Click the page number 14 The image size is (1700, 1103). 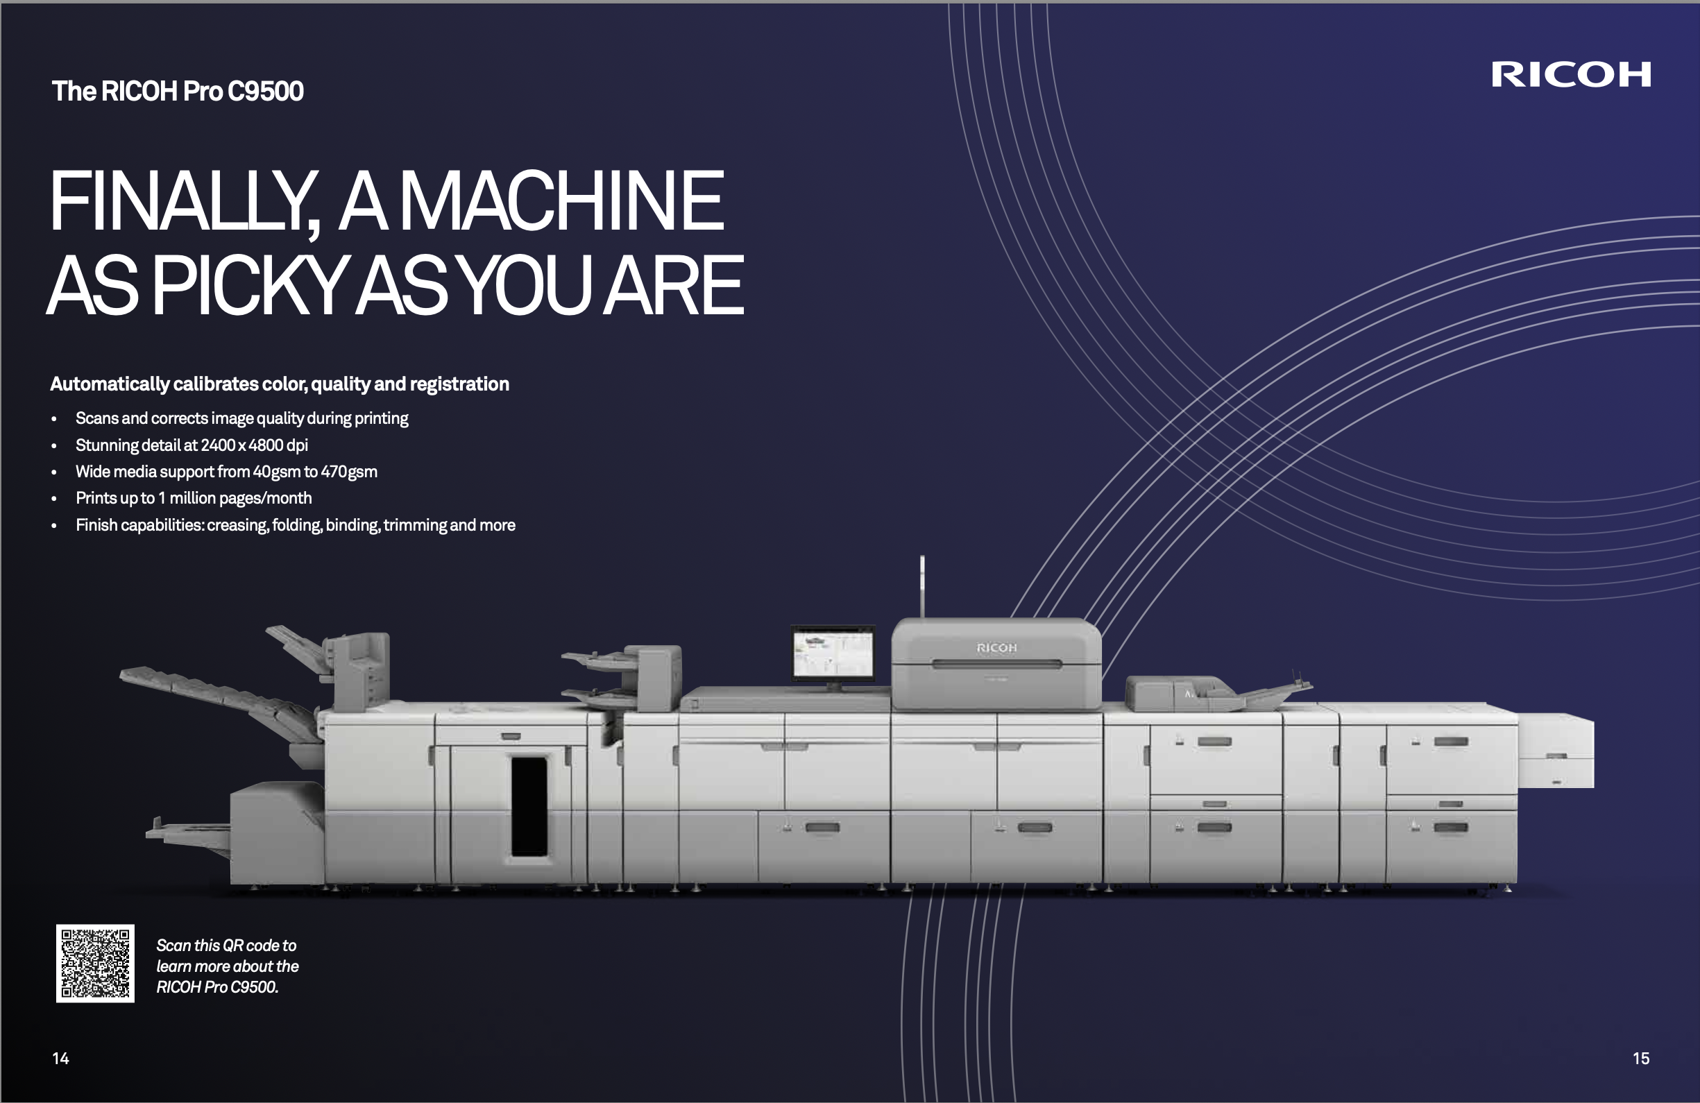point(61,1058)
